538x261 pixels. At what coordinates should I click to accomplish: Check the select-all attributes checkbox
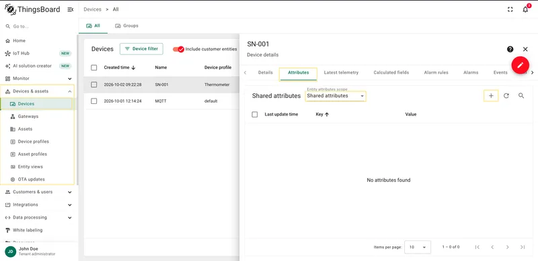pyautogui.click(x=255, y=115)
